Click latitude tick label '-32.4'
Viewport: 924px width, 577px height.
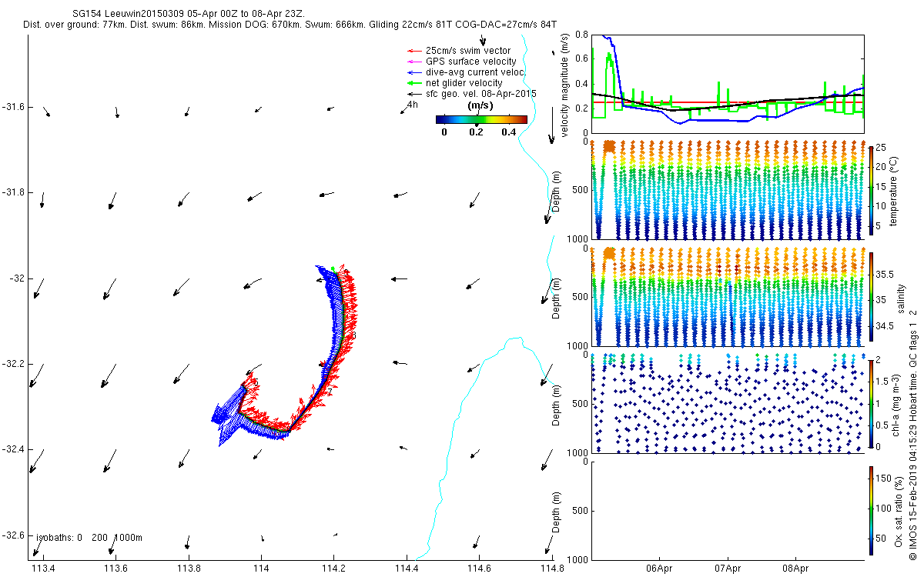point(13,449)
